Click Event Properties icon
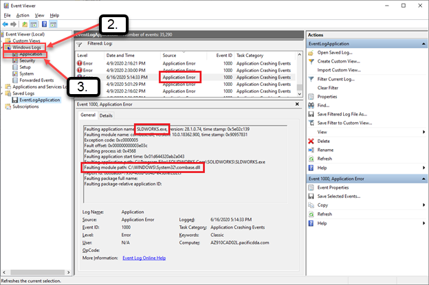Image resolution: width=429 pixels, height=285 pixels. [311, 187]
